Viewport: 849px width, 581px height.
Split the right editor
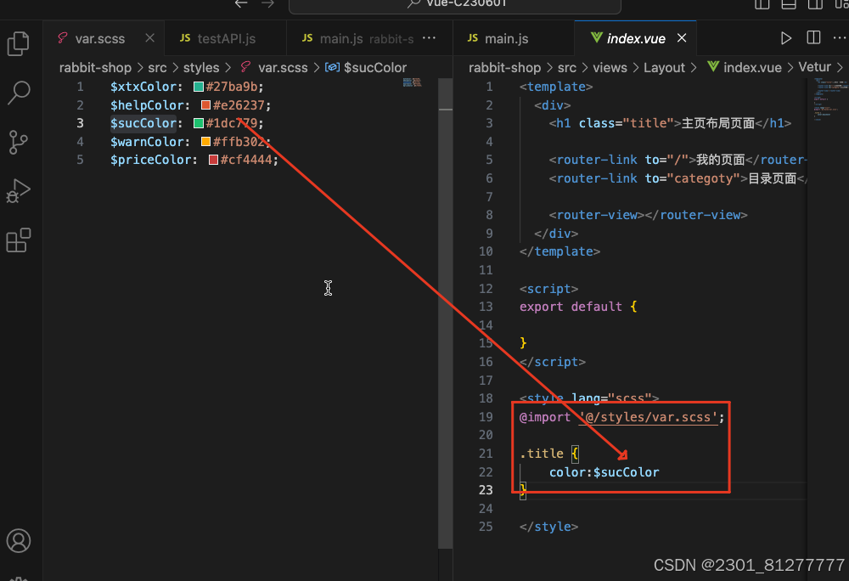813,37
